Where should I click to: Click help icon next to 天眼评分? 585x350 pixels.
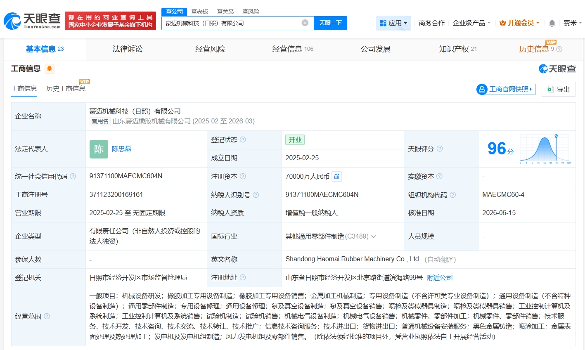coord(440,149)
